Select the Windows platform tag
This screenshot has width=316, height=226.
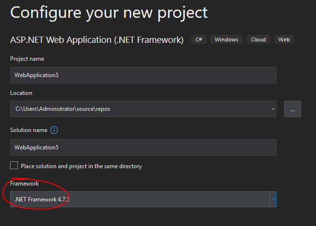tap(226, 40)
